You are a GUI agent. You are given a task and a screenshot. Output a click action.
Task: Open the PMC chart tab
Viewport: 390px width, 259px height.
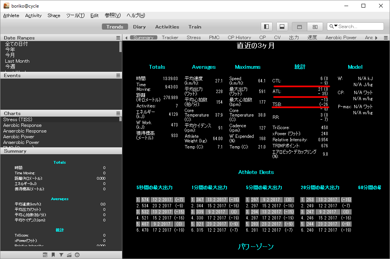click(x=214, y=38)
